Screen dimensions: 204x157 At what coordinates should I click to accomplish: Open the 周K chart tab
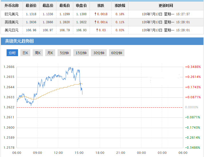[38, 53]
